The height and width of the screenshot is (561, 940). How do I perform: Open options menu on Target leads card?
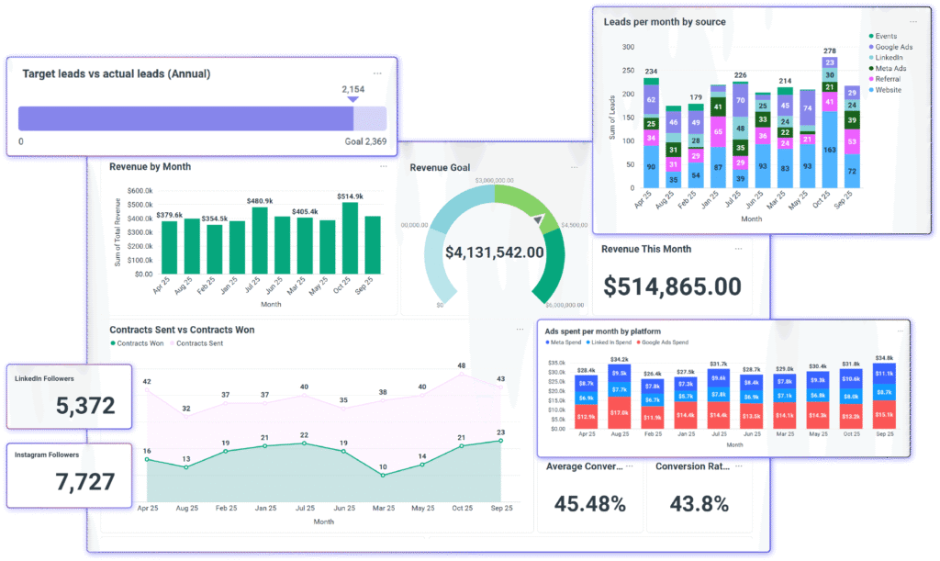(x=377, y=73)
